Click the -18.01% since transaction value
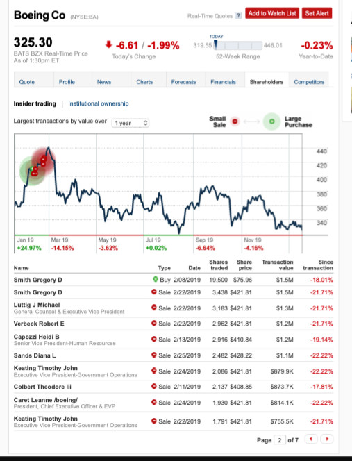 321,280
